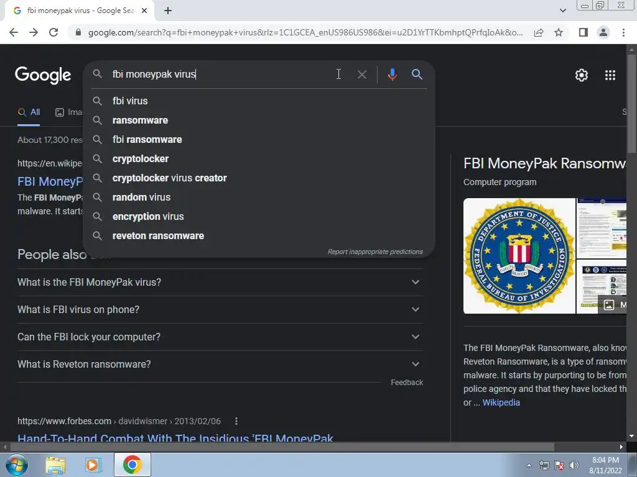
Task: Expand 'What is FBI virus on phone?'
Action: pyautogui.click(x=220, y=309)
